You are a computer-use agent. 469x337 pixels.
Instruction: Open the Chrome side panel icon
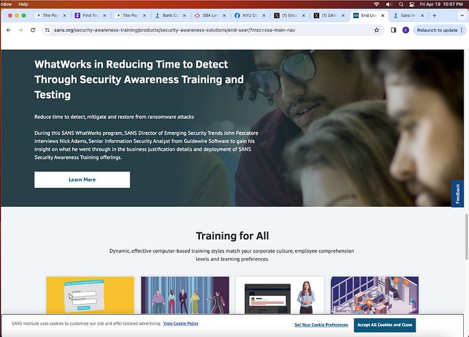point(393,30)
